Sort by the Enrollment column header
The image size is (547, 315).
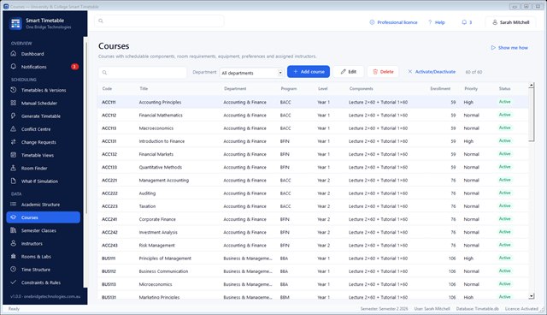[x=440, y=88]
